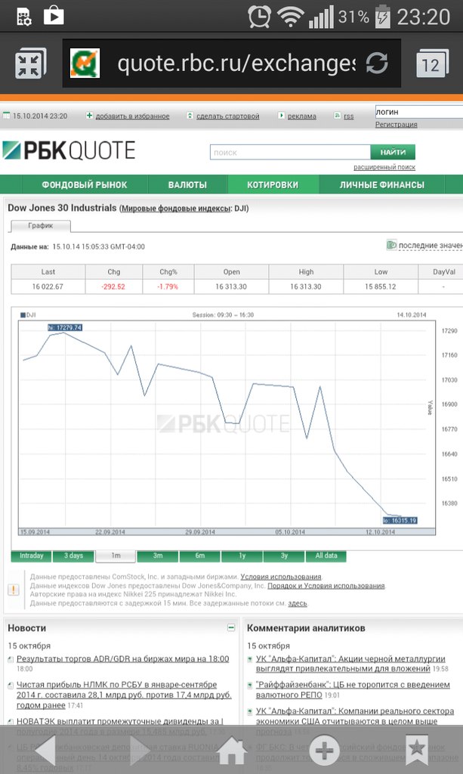Show All data on chart

pyautogui.click(x=326, y=556)
